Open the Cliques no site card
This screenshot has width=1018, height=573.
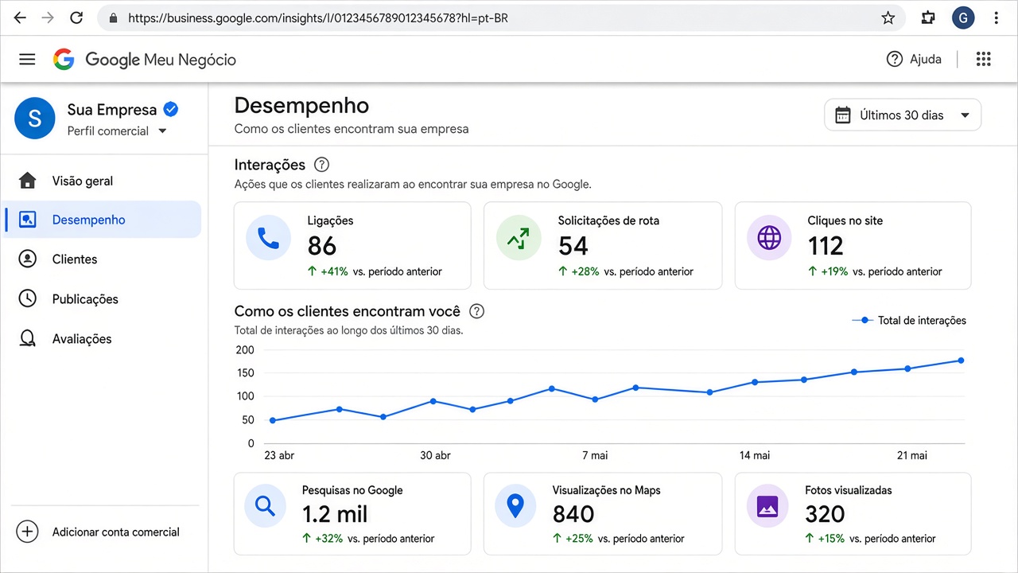coord(853,245)
